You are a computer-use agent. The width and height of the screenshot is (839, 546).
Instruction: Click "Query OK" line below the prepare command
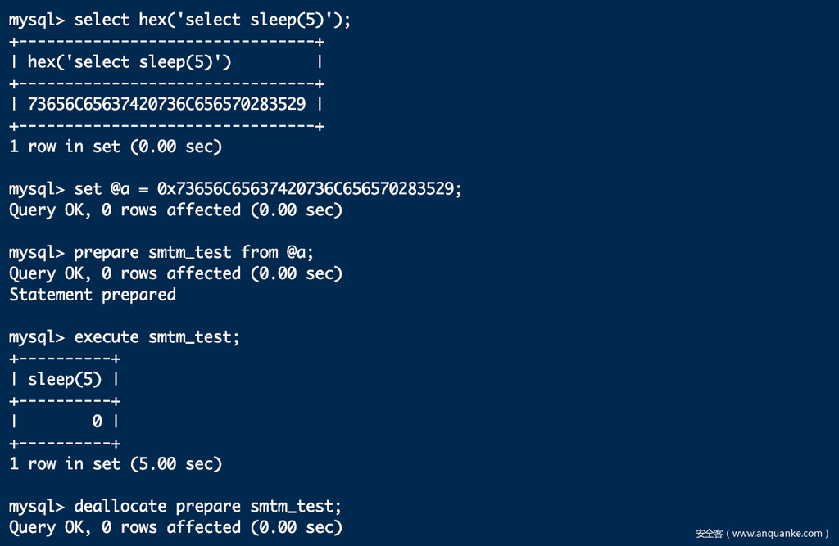[x=175, y=274]
